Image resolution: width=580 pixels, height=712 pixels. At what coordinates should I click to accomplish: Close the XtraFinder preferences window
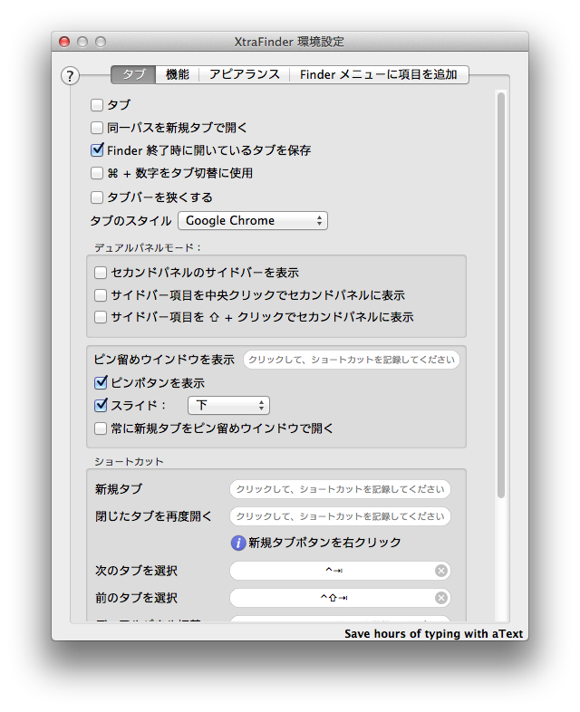(x=64, y=42)
